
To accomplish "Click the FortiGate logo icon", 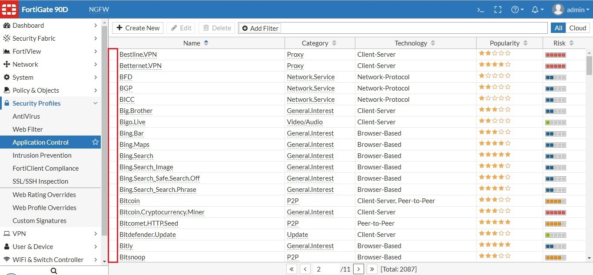I will (x=9, y=10).
